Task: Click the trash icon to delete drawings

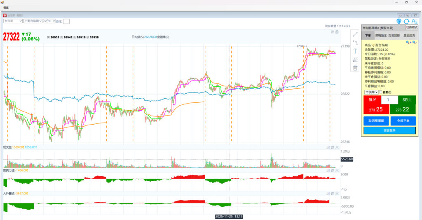Action: point(355,68)
